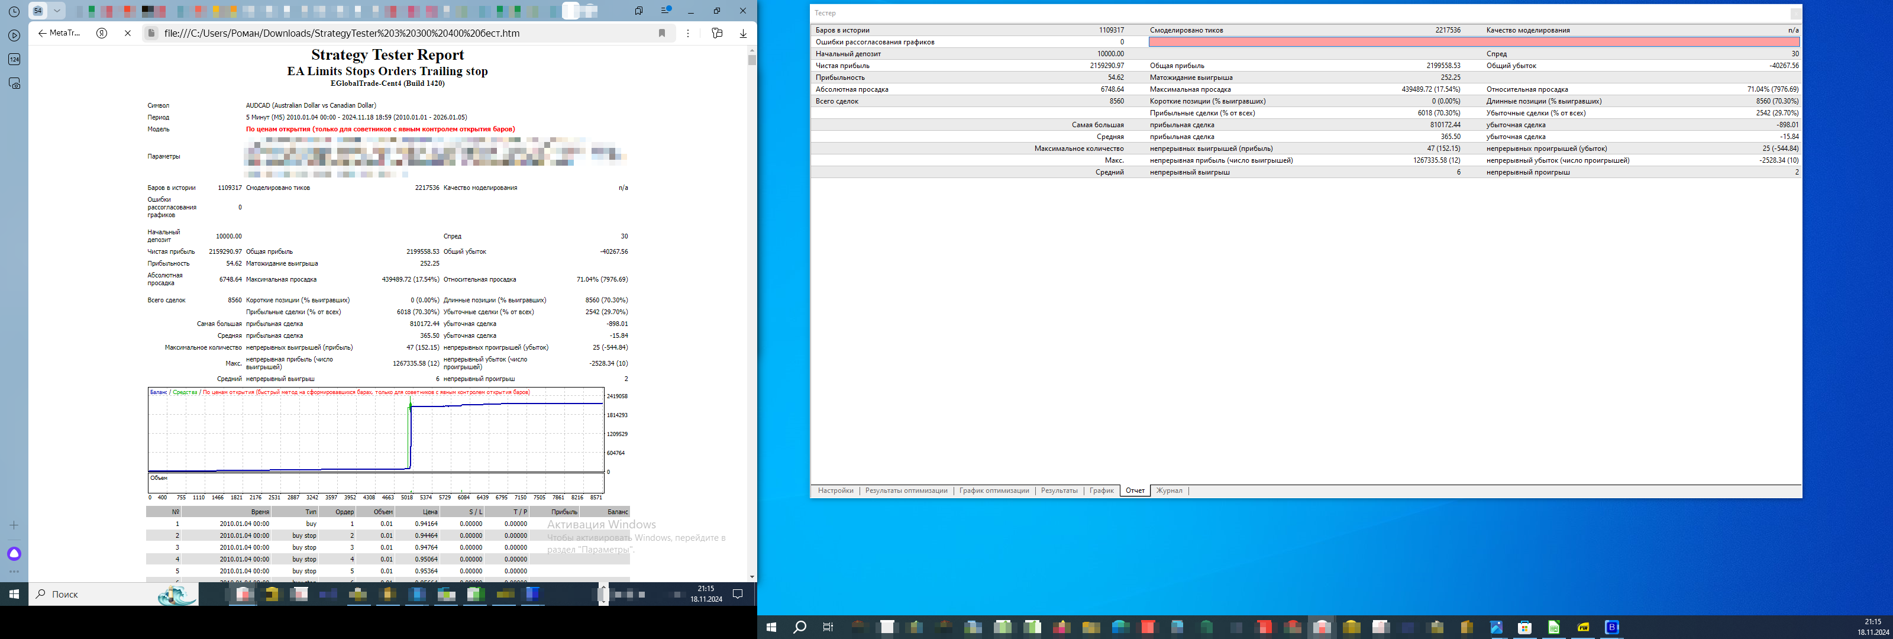
Task: Switch to the Журнал tab
Action: click(x=1168, y=490)
